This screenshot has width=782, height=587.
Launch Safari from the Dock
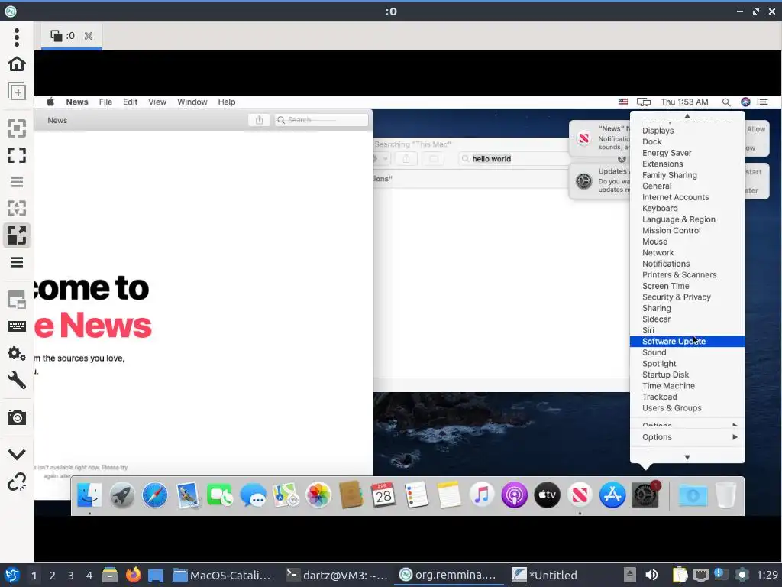coord(154,495)
